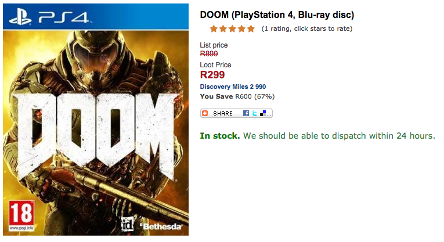Click the orange plus share icon
444x242 pixels.
click(205, 113)
